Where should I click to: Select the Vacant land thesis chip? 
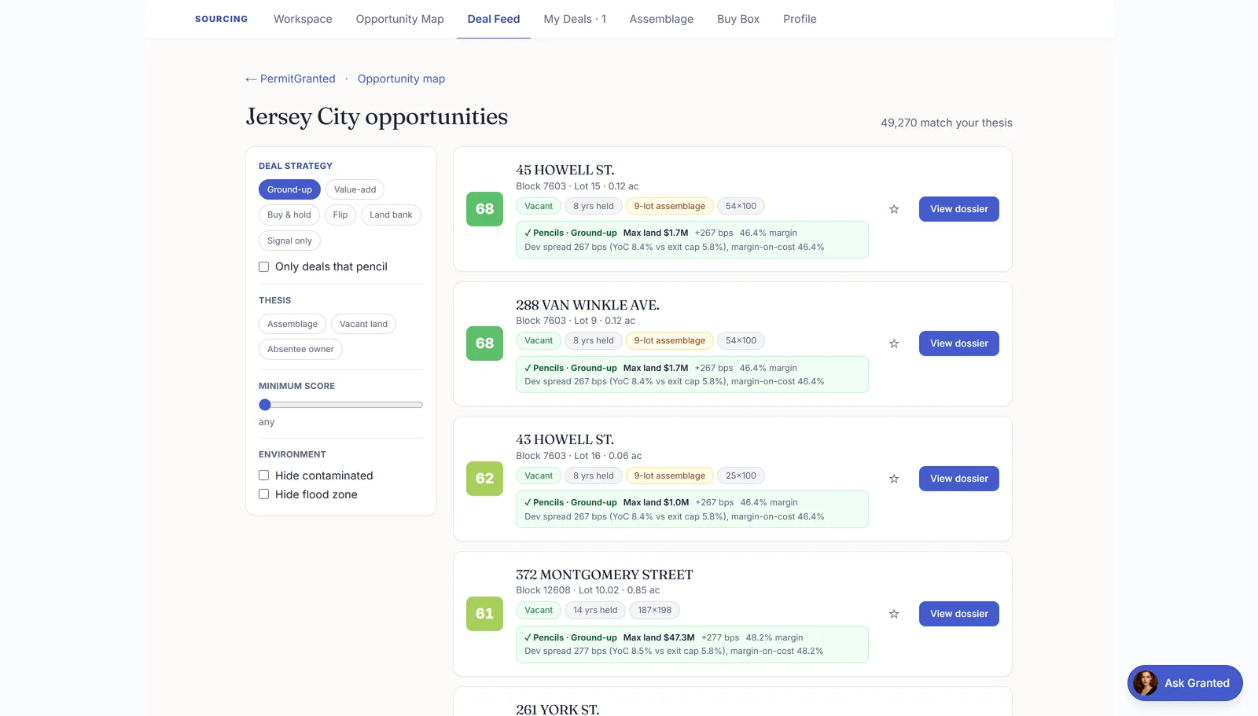363,324
